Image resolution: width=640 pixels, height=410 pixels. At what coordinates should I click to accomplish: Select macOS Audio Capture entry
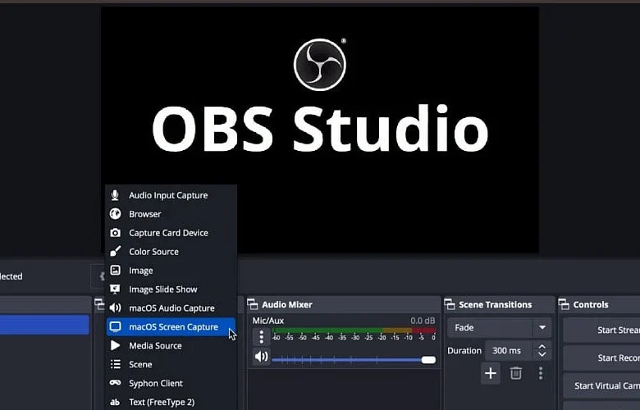[171, 307]
